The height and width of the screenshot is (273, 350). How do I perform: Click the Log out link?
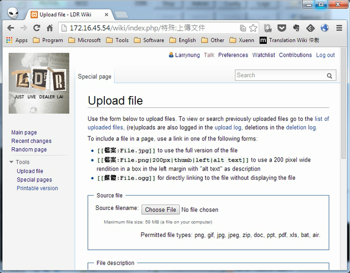(x=325, y=55)
